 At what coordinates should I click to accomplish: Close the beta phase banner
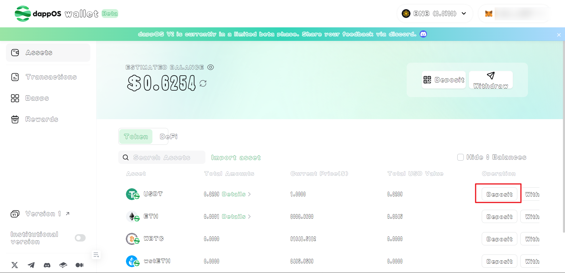pos(559,35)
